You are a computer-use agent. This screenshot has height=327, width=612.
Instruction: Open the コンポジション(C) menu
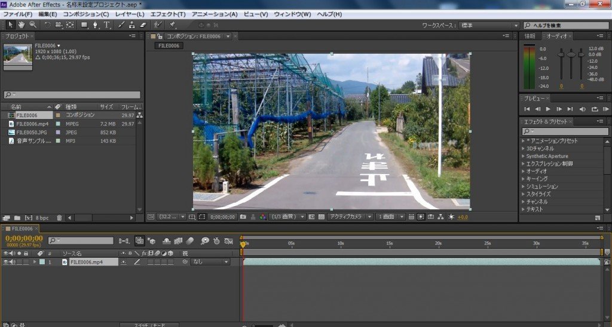(x=86, y=14)
